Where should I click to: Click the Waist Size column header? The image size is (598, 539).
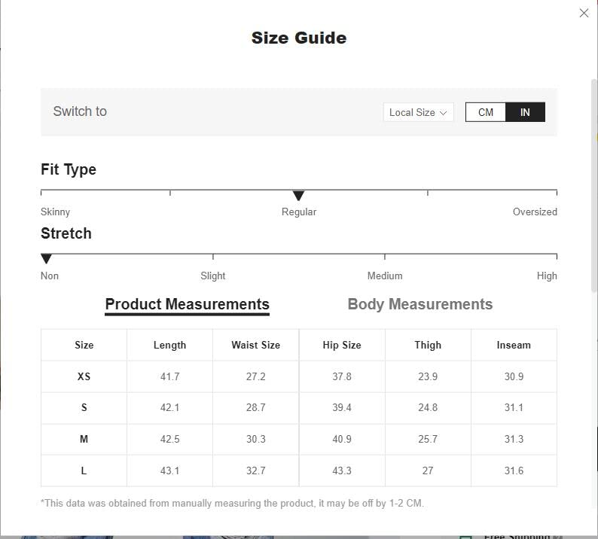coord(255,345)
